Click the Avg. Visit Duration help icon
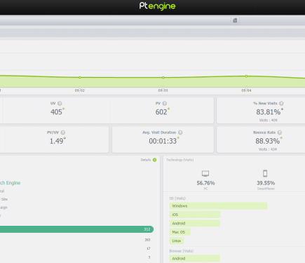This screenshot has width=305, height=263. tap(180, 133)
